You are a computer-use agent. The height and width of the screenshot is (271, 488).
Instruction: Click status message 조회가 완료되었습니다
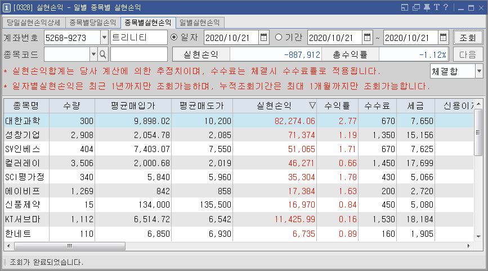click(47, 263)
